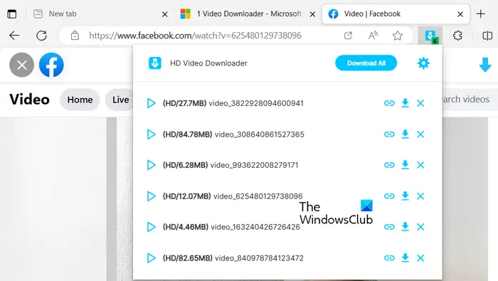
Task: Open HD Video Downloader settings gear
Action: [x=423, y=63]
